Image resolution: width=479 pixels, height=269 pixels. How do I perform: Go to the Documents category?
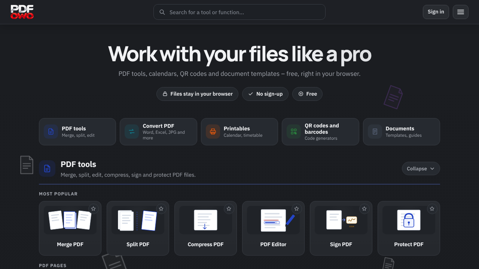tap(402, 132)
